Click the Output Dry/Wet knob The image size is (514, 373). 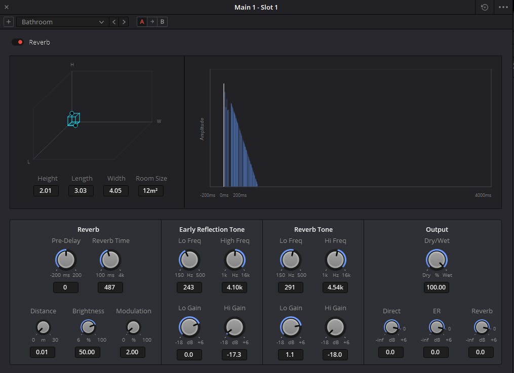tap(437, 260)
